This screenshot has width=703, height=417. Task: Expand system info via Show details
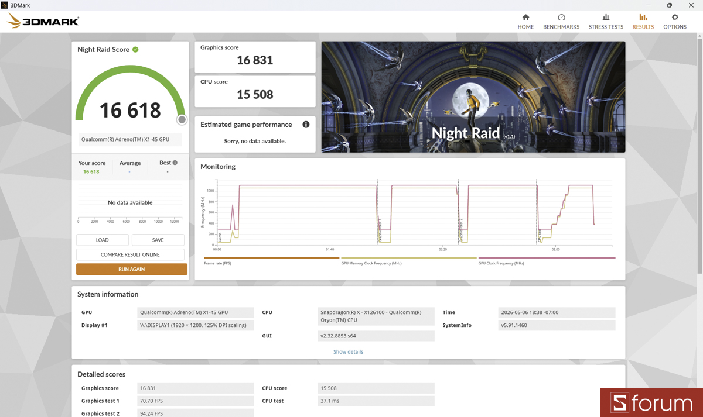click(348, 352)
